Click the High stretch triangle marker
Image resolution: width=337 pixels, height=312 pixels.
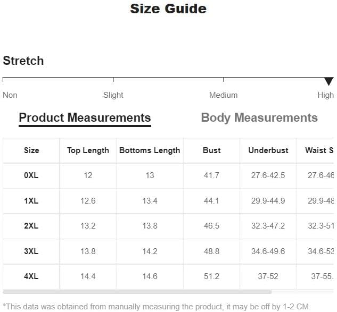click(328, 81)
